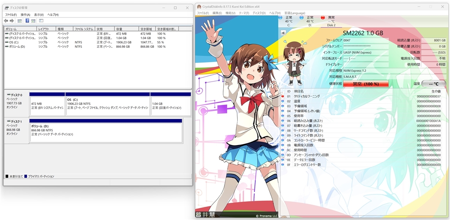Image resolution: width=450 pixels, height=220 pixels.
Task: Go back using Disk Management toolbar arrow
Action: 6,21
